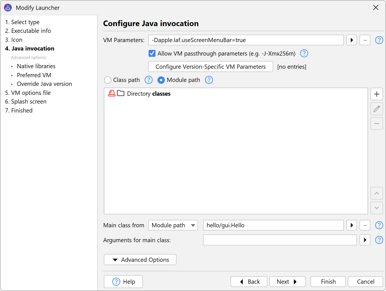Screen dimensions: 386x291
Task: Click Configure Version-Specific VM Parameters button
Action: click(211, 67)
